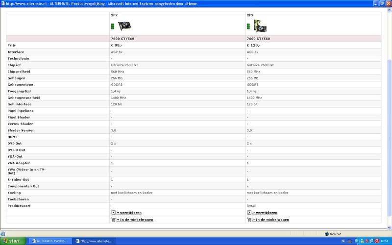
Task: Click the 'Geheugentype' row label
Action: click(20, 84)
